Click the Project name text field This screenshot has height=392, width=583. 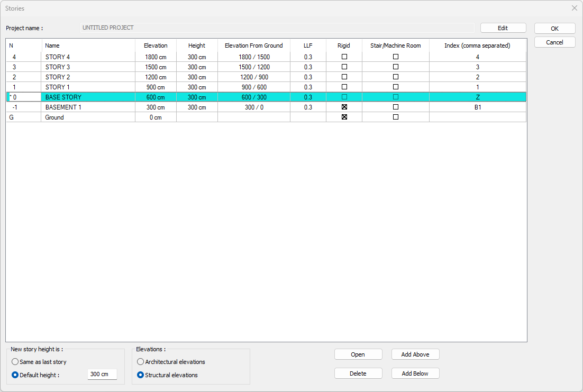click(277, 28)
